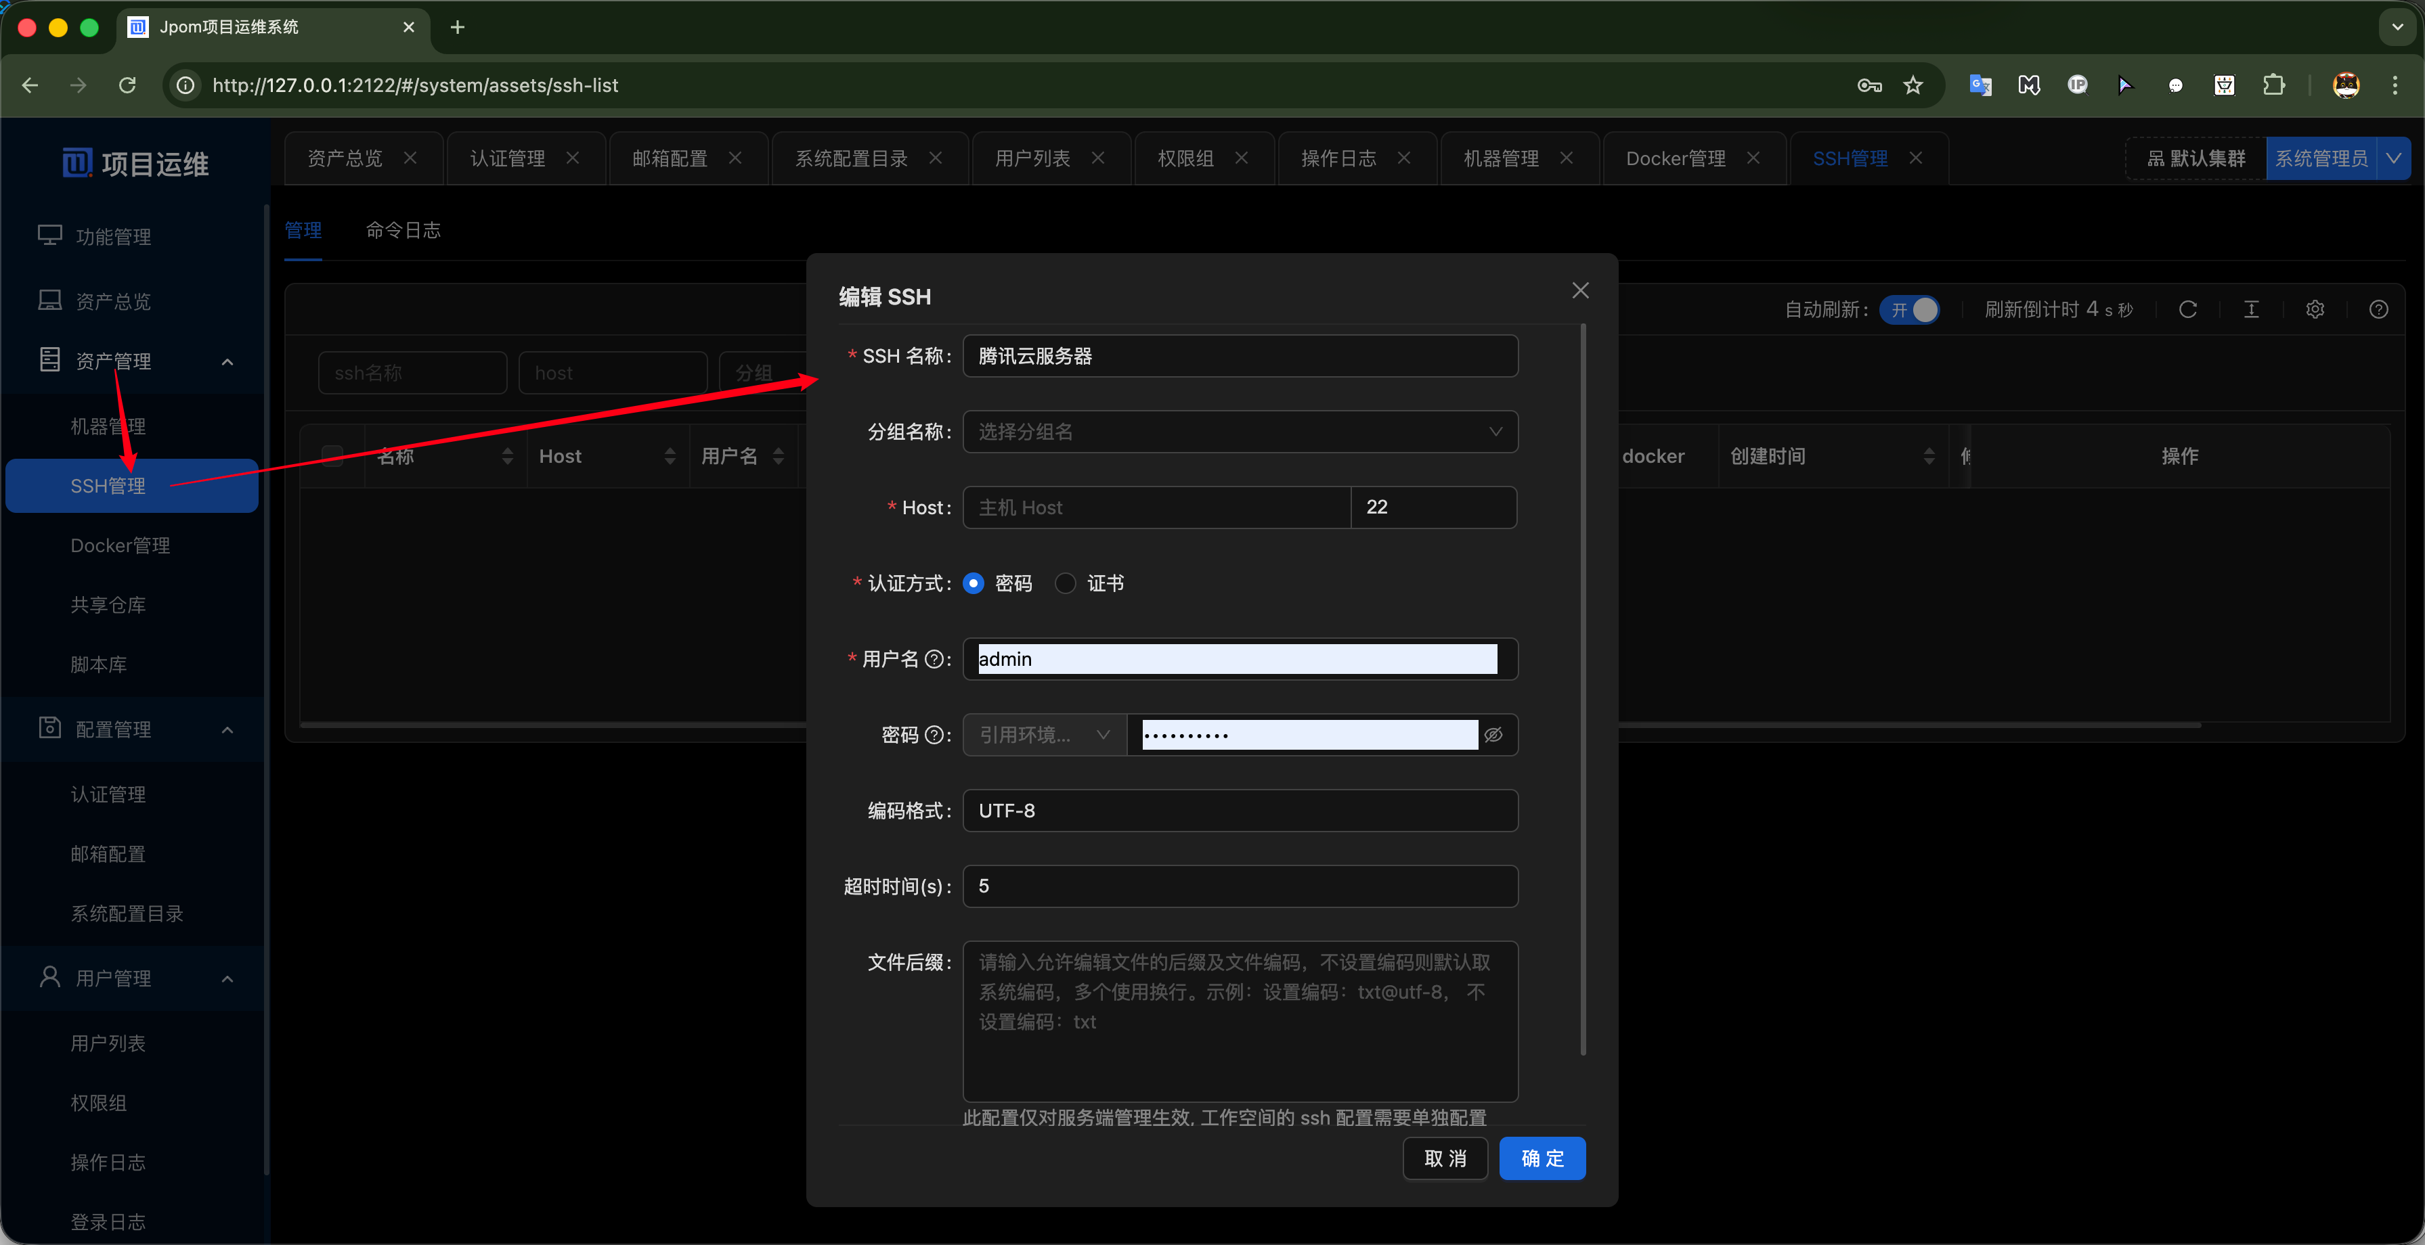The width and height of the screenshot is (2425, 1245).
Task: Click the table row height icon
Action: 2251,310
